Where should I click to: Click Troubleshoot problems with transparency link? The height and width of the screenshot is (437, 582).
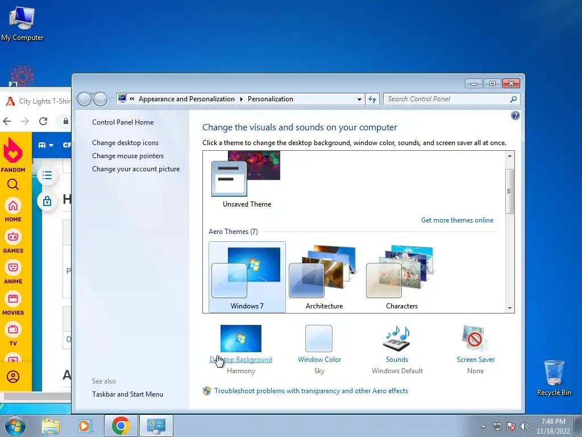tap(311, 391)
